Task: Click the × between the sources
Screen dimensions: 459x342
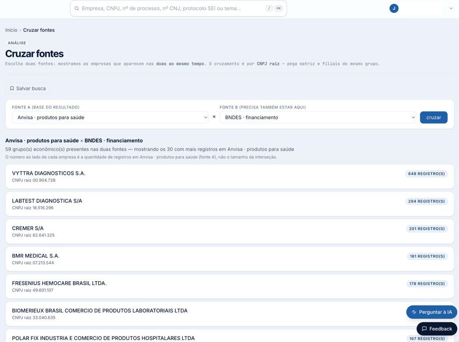Action: click(x=214, y=117)
